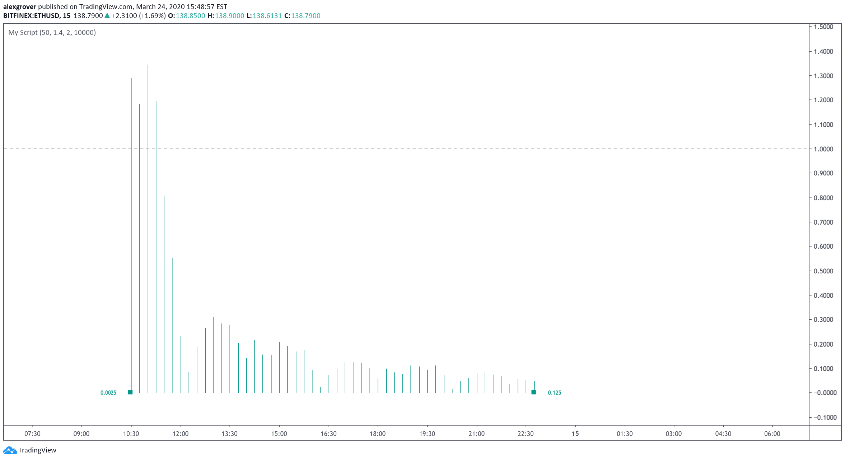Viewport: 845px width, 460px height.
Task: Click the 04:30 time axis label
Action: click(723, 434)
